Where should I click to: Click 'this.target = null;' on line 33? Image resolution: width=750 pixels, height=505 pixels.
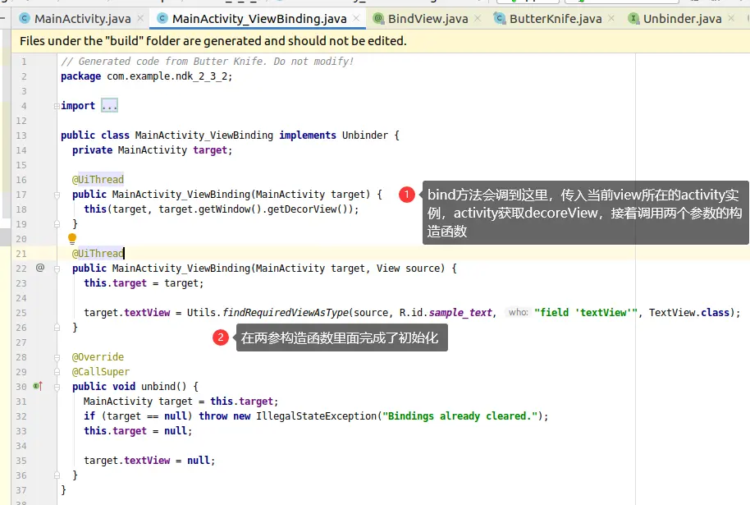pyautogui.click(x=138, y=431)
